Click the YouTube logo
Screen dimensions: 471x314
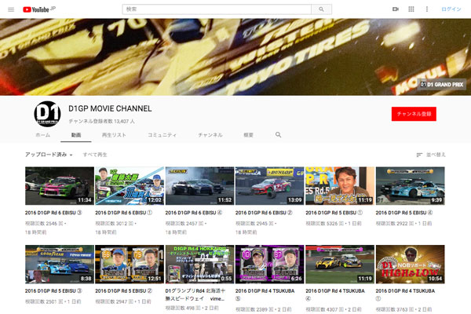[37, 9]
